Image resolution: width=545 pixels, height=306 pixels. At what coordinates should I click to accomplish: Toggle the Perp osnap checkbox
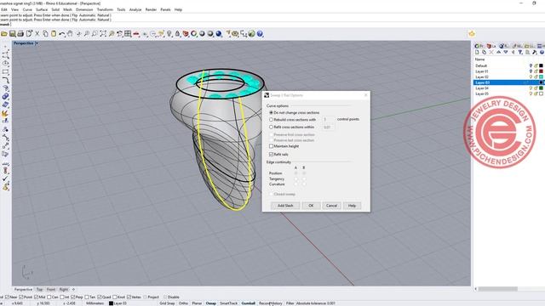(73, 297)
